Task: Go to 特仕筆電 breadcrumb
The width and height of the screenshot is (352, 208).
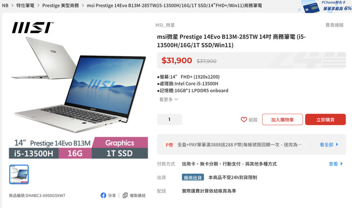Action: tap(25, 5)
